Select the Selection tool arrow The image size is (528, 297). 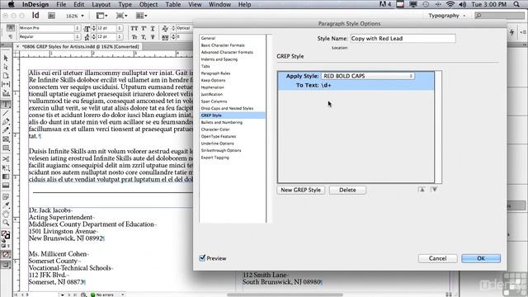(x=6, y=59)
